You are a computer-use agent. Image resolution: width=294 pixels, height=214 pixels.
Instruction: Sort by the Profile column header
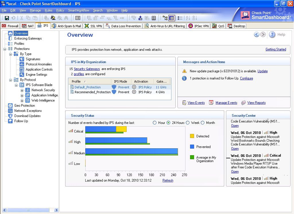(90, 81)
